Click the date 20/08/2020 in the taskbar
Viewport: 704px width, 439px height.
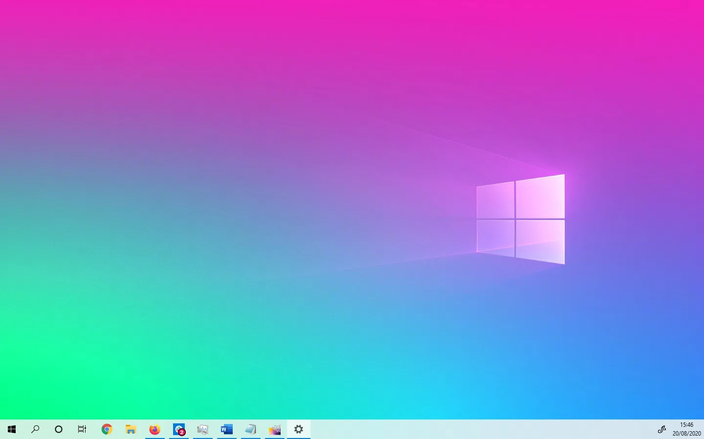click(x=686, y=434)
